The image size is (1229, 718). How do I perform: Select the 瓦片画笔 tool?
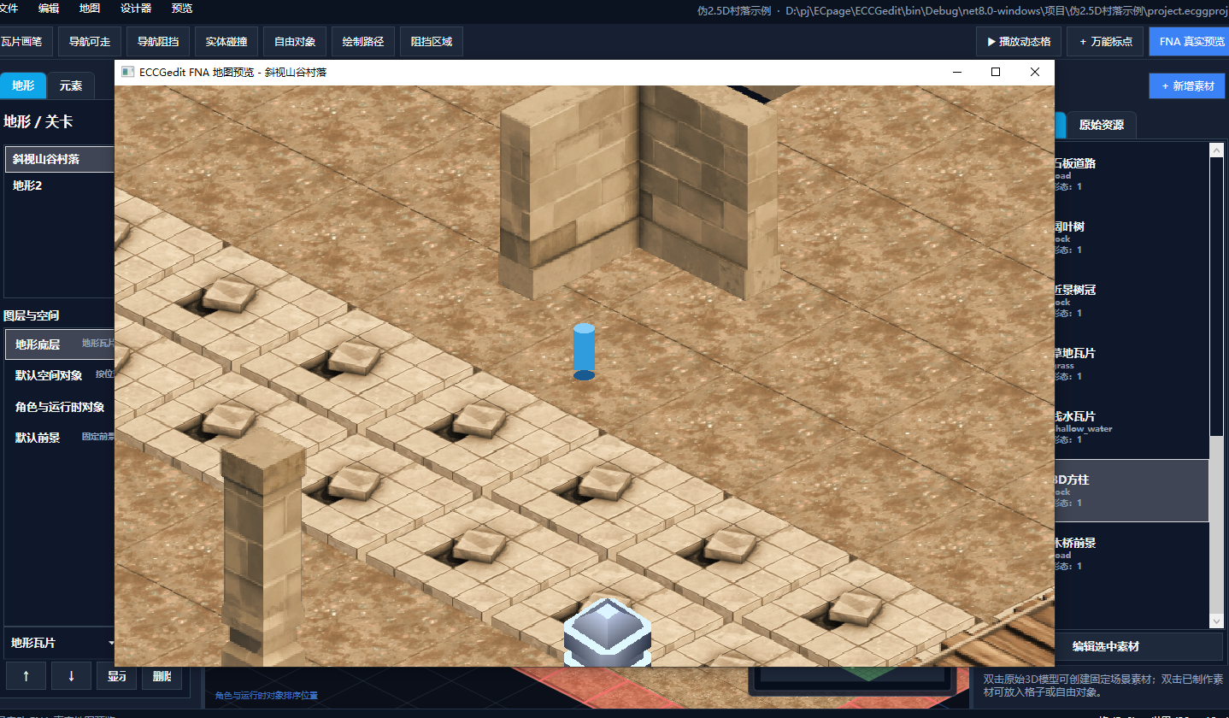tap(24, 41)
